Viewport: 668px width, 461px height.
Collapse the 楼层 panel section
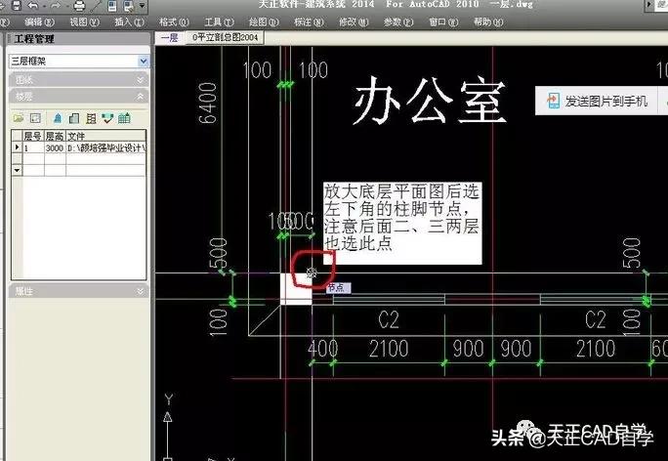(78, 97)
